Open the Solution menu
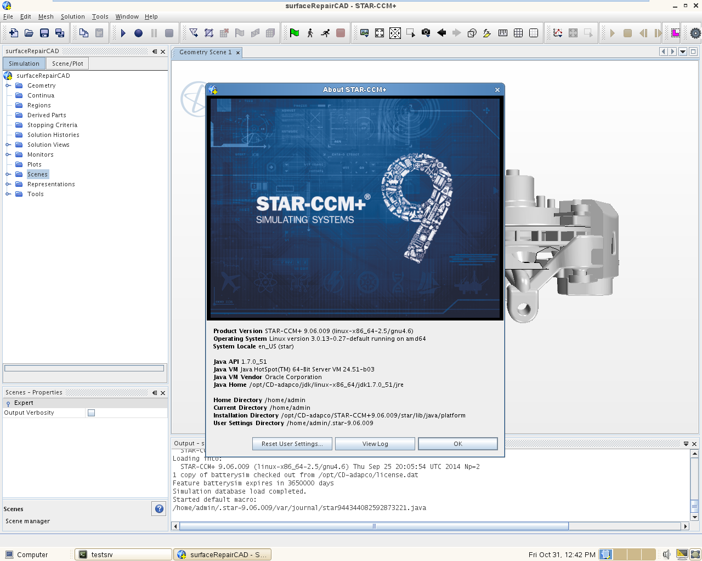Image resolution: width=702 pixels, height=561 pixels. pos(73,16)
